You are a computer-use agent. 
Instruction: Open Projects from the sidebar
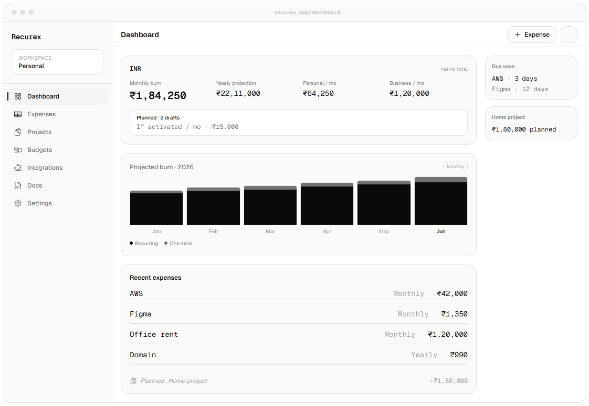pyautogui.click(x=57, y=132)
